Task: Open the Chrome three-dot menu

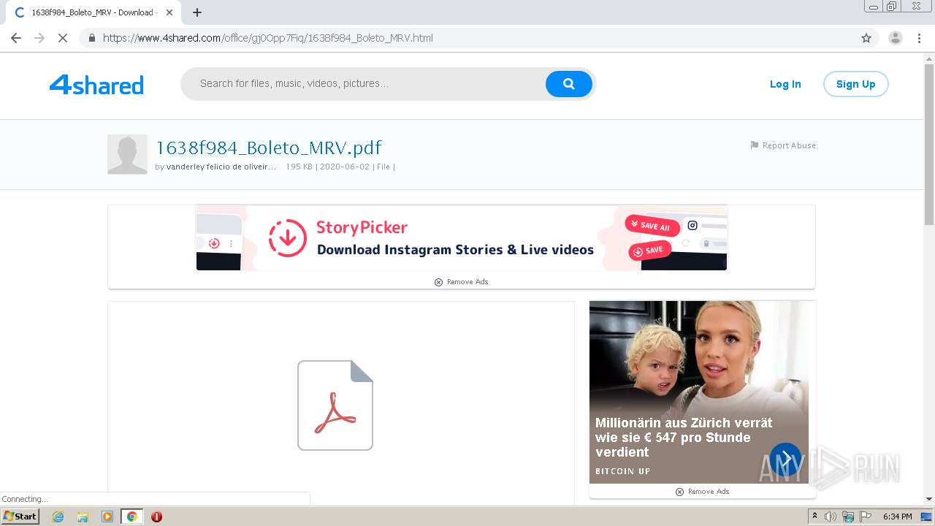Action: [x=919, y=38]
